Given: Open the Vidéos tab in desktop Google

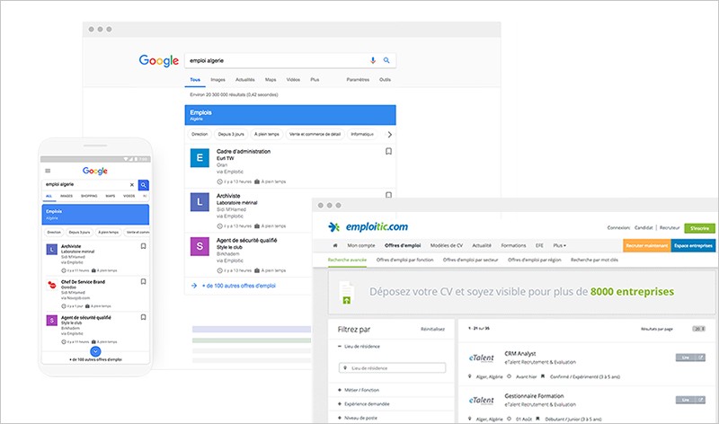Looking at the screenshot, I should click(x=293, y=80).
